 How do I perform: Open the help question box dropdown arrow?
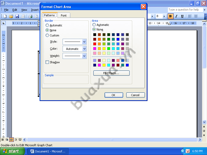pos(204,10)
